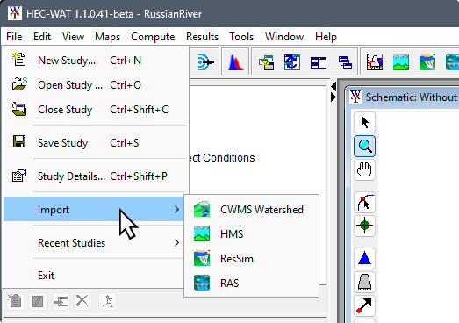459x323 pixels.
Task: Import a ResSim model
Action: click(251, 259)
